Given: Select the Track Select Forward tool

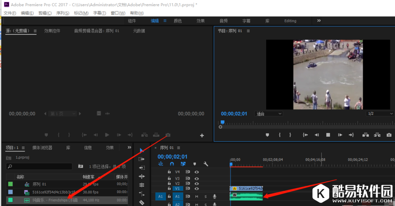Looking at the screenshot, I should [x=142, y=159].
